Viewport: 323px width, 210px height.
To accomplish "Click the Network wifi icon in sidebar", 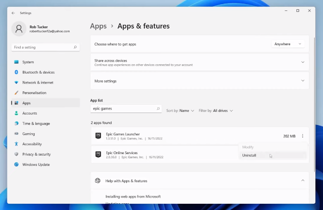I will [16, 82].
